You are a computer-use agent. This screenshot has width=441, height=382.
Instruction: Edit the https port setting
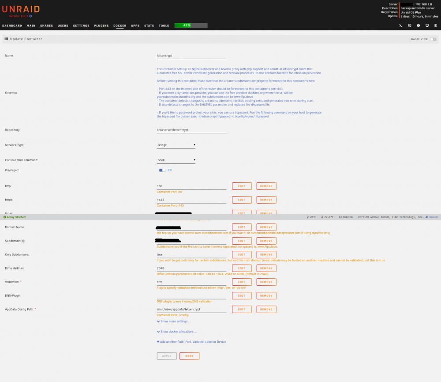pos(242,200)
